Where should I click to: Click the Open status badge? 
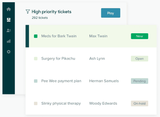[140, 58]
